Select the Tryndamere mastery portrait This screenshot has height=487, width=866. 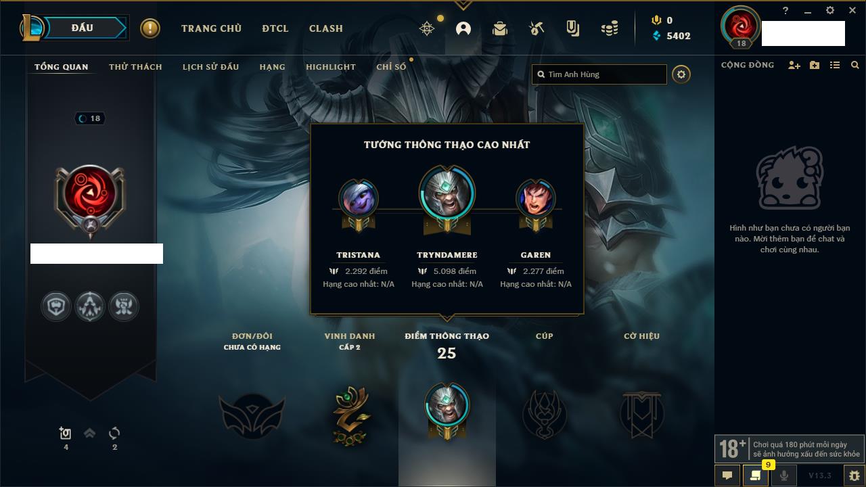(447, 197)
